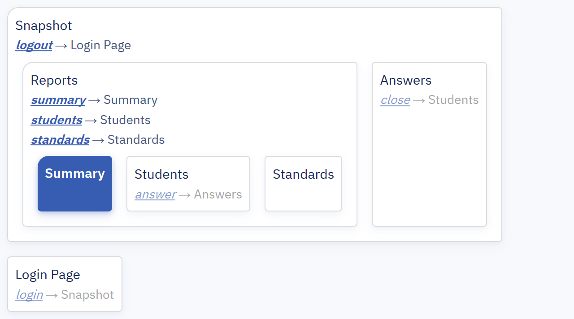Click the Summary target text after summary arrow
This screenshot has height=319, width=574.
[x=130, y=100]
